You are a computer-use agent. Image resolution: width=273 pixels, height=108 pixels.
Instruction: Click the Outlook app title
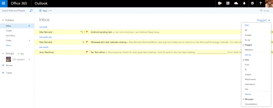(41, 3)
